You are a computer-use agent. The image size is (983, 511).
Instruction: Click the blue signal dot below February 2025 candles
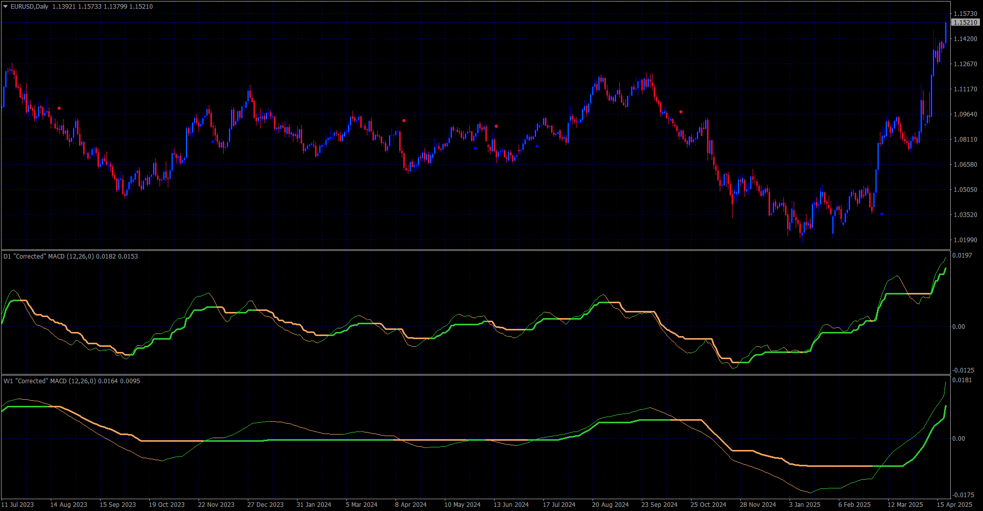[882, 214]
